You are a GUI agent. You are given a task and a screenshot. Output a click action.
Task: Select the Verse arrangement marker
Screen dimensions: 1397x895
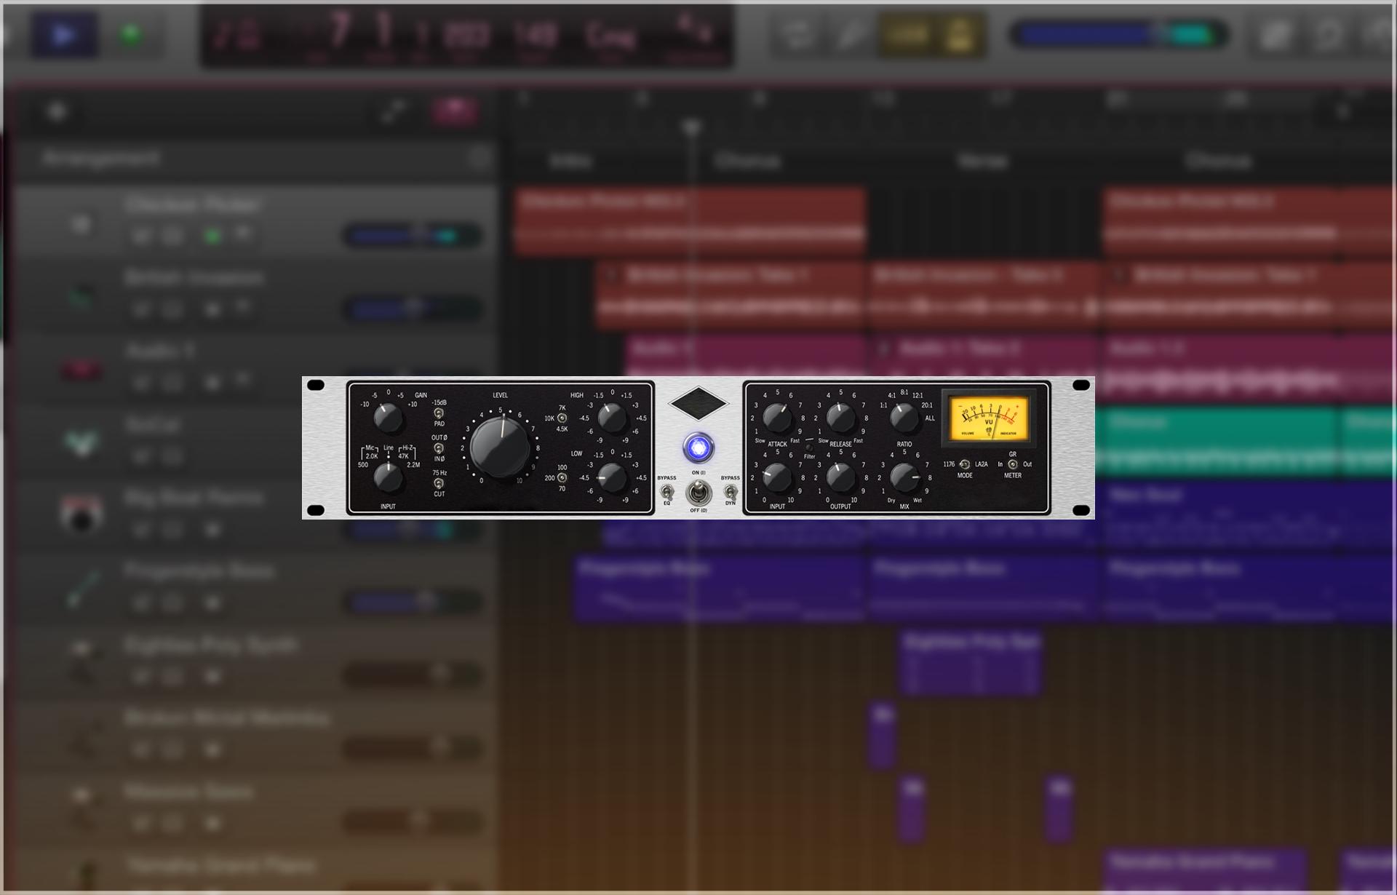click(x=982, y=161)
